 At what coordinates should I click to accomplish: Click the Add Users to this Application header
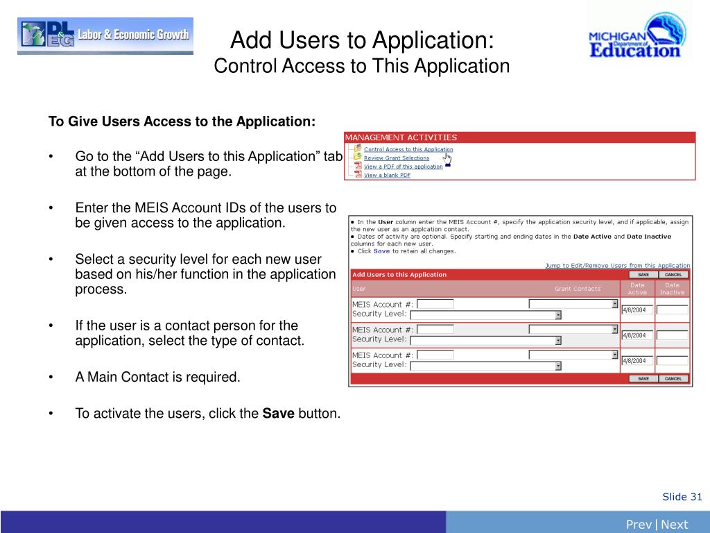pyautogui.click(x=399, y=275)
